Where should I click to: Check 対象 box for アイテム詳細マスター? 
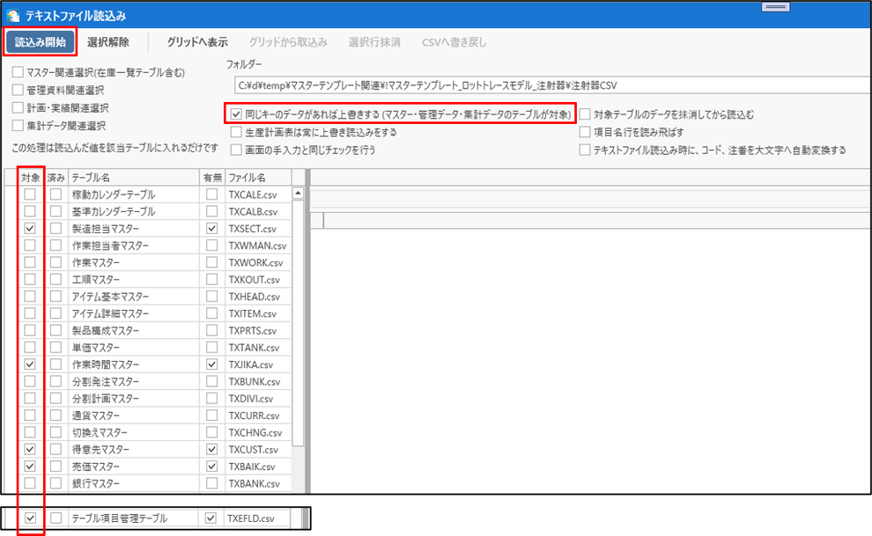30,313
